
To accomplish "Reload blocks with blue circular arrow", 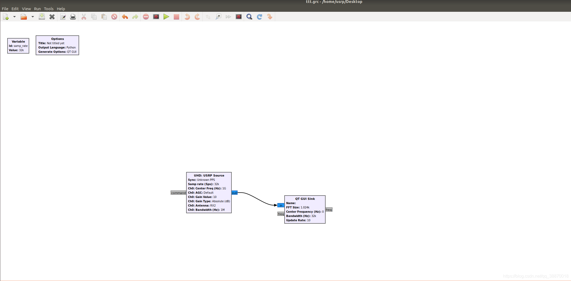I will (x=260, y=17).
